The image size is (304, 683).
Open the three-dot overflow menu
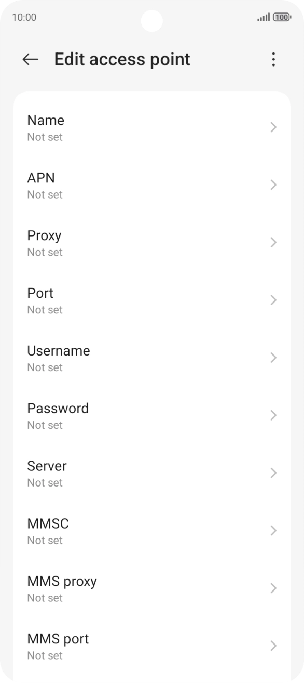(x=273, y=60)
